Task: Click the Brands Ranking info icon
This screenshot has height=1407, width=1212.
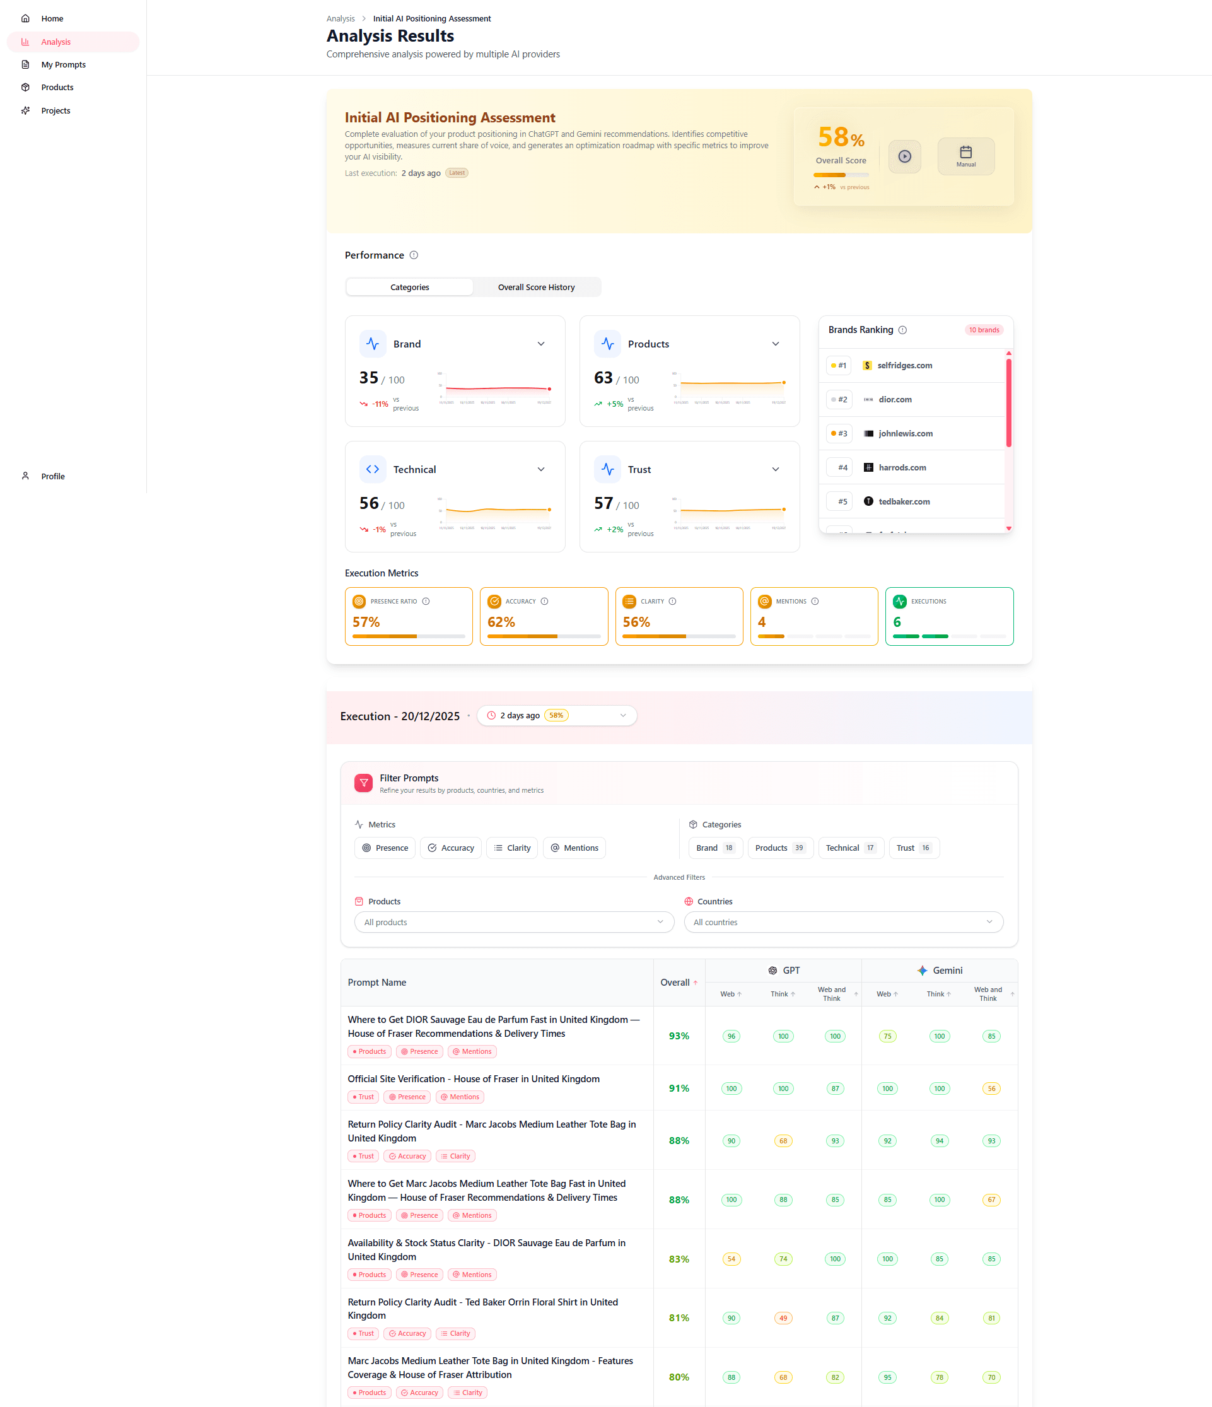Action: pyautogui.click(x=902, y=330)
